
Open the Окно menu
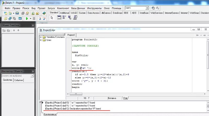pyautogui.click(x=107, y=8)
